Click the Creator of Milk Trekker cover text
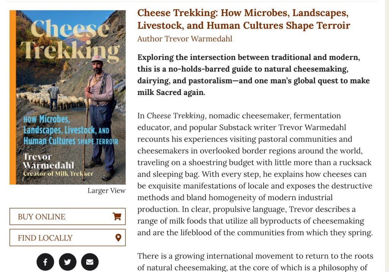This screenshot has height=272, width=389. pos(58,174)
